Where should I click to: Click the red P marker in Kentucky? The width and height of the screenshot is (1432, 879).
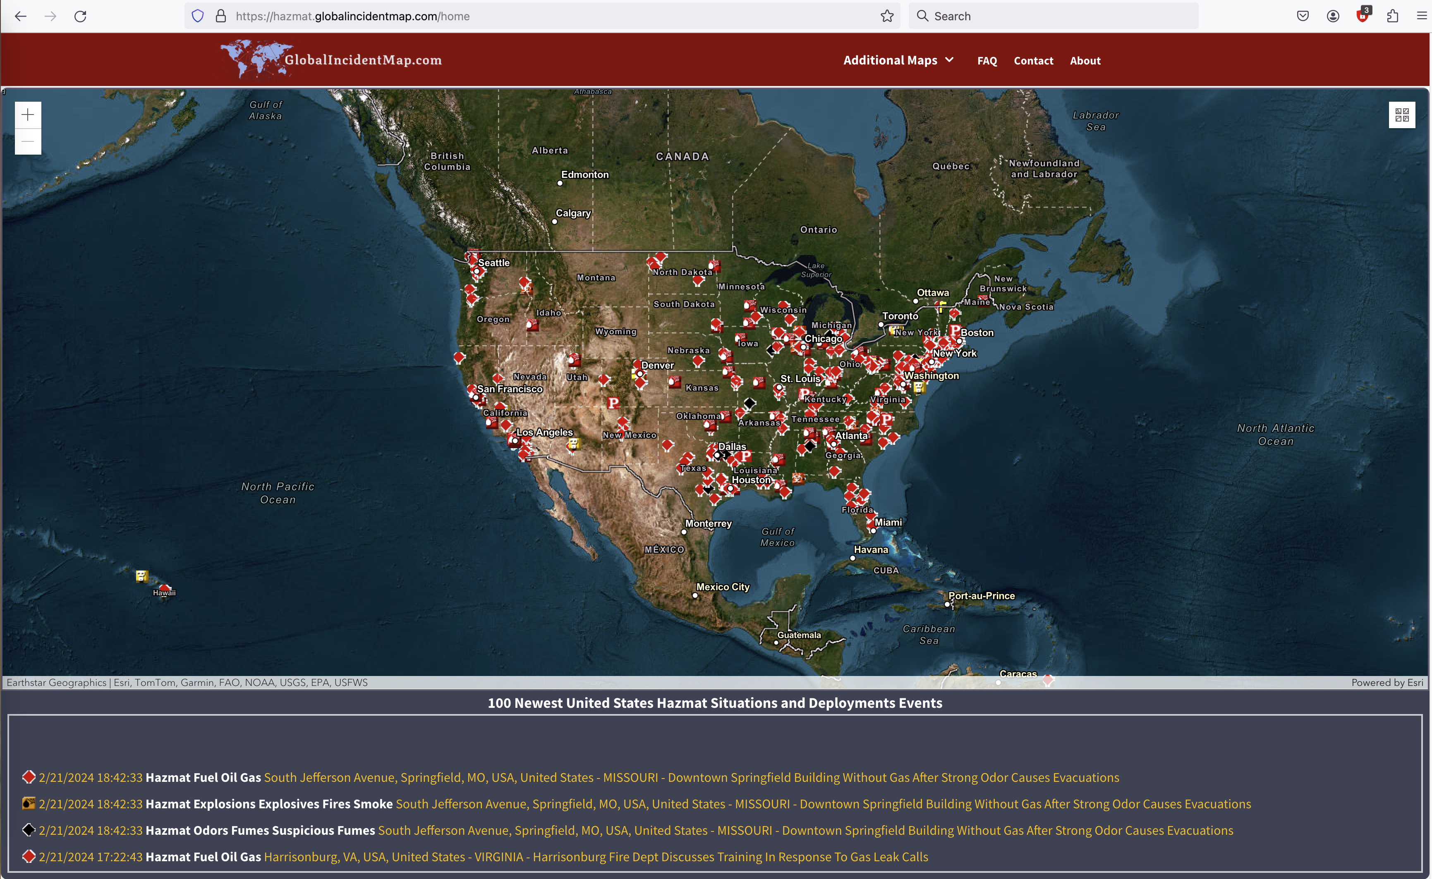point(804,394)
